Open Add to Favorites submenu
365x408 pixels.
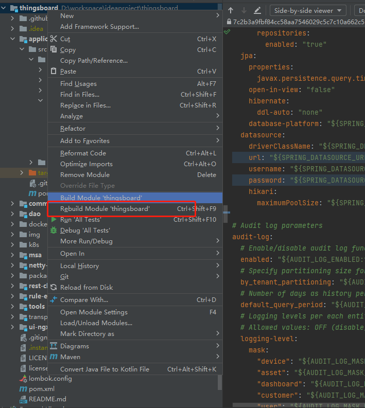(135, 141)
